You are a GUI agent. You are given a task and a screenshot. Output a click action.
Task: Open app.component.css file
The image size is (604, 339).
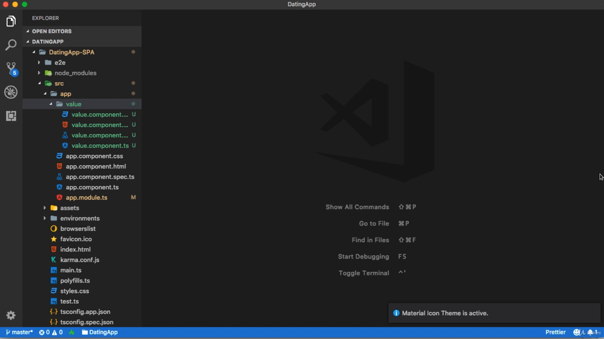tap(94, 156)
